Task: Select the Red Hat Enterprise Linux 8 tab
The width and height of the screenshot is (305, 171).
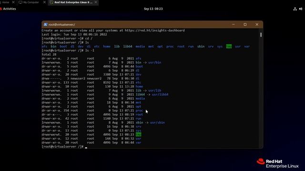Action: point(73,2)
